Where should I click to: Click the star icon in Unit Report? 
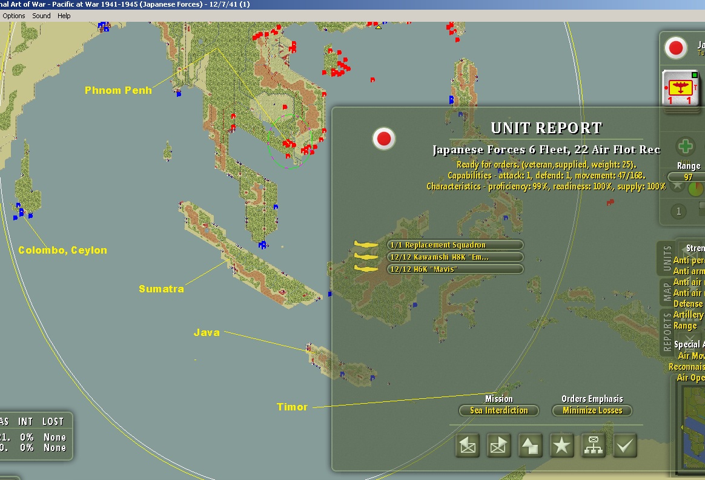561,445
